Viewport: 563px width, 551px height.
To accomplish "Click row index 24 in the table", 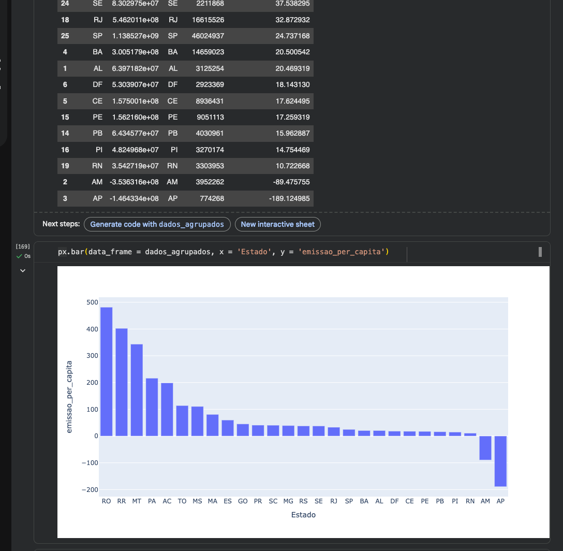I will [x=65, y=4].
